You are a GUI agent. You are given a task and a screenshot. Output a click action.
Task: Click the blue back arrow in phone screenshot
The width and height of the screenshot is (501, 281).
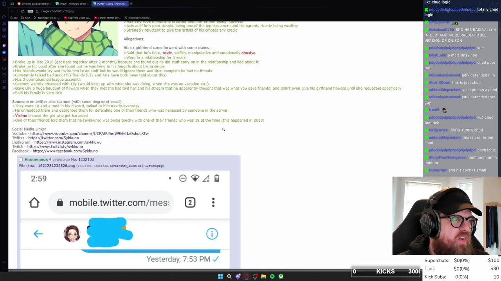(x=38, y=234)
